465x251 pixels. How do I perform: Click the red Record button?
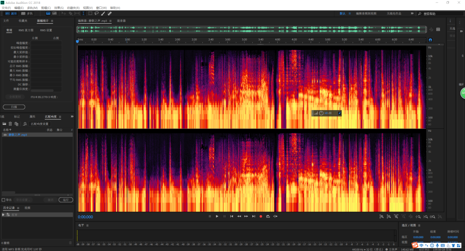click(x=260, y=216)
